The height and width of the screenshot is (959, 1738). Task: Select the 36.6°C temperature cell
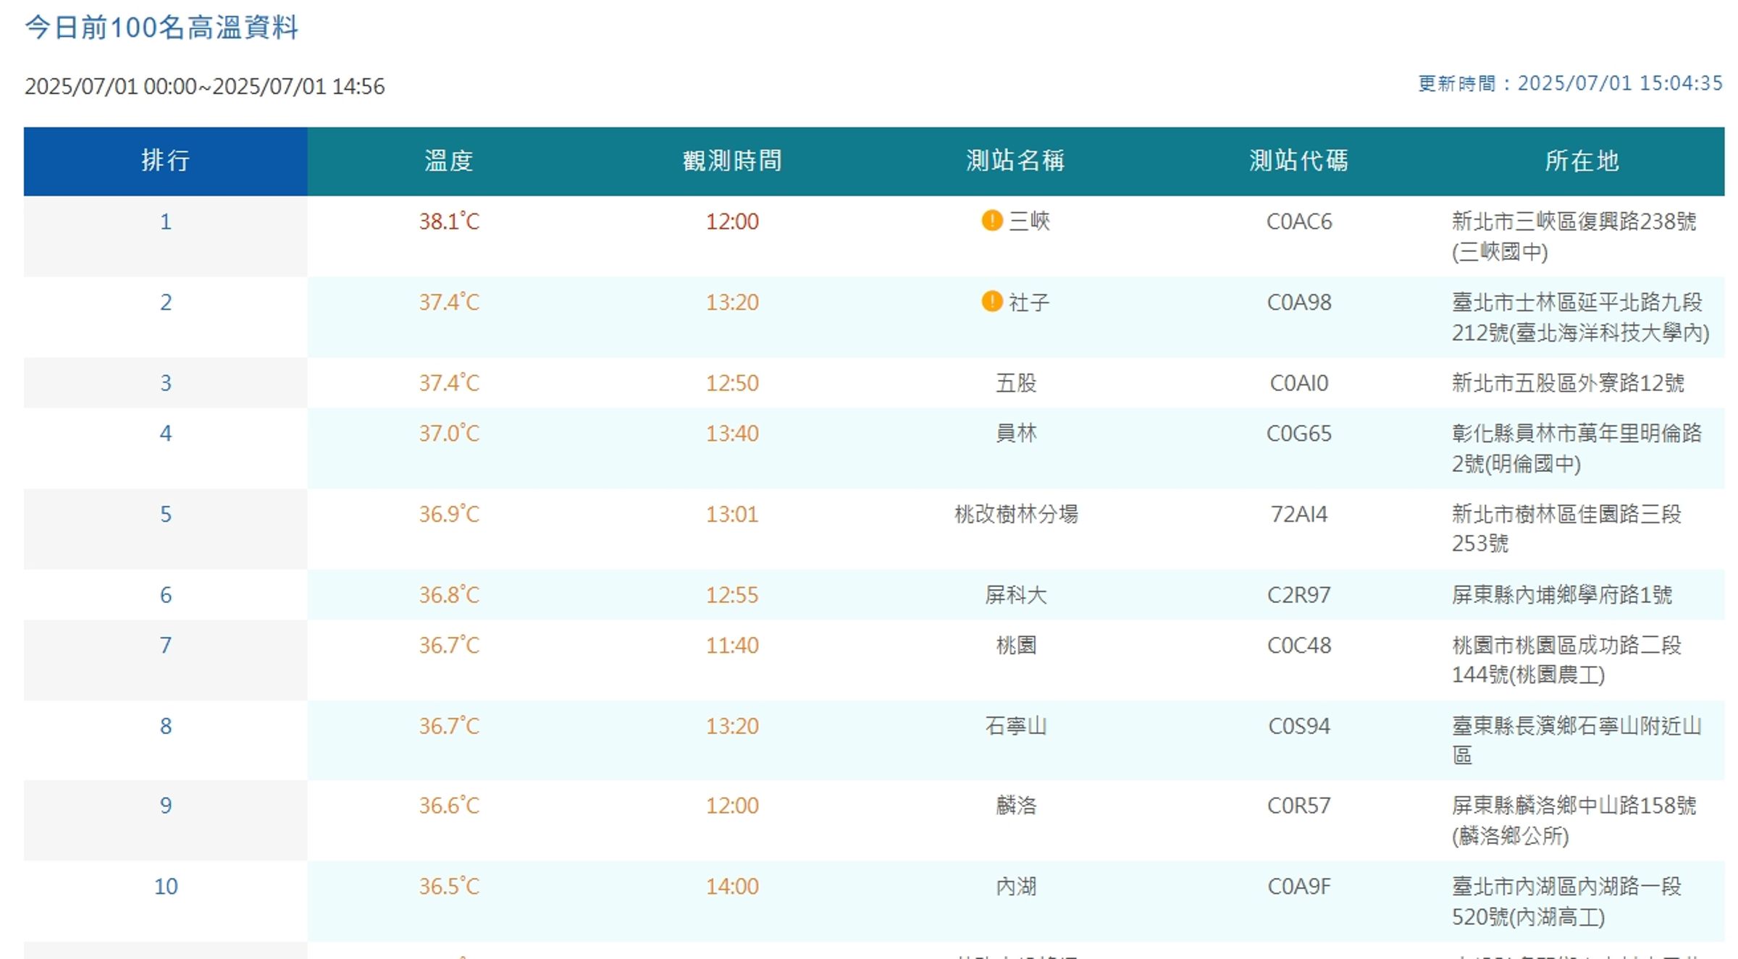pos(449,806)
